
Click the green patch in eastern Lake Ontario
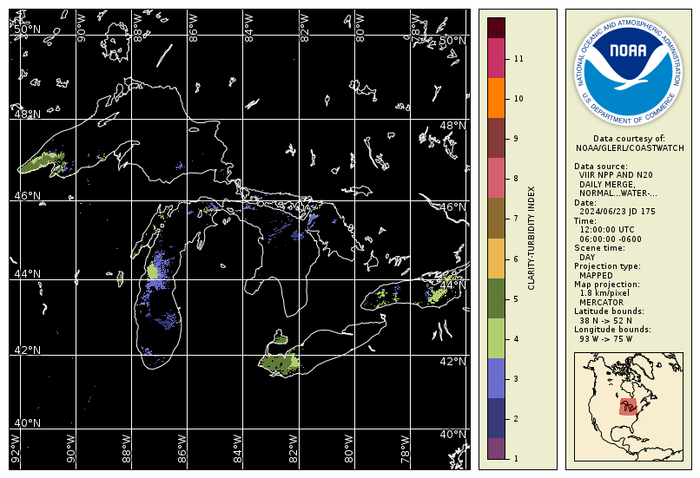(438, 294)
